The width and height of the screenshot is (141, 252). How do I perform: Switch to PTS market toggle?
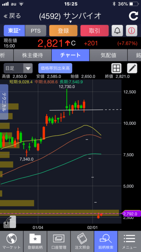(36, 31)
